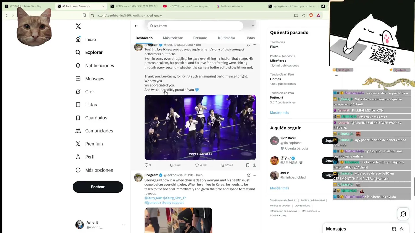Open the @stay_support mention link
The width and height of the screenshot is (415, 233).
173,203
